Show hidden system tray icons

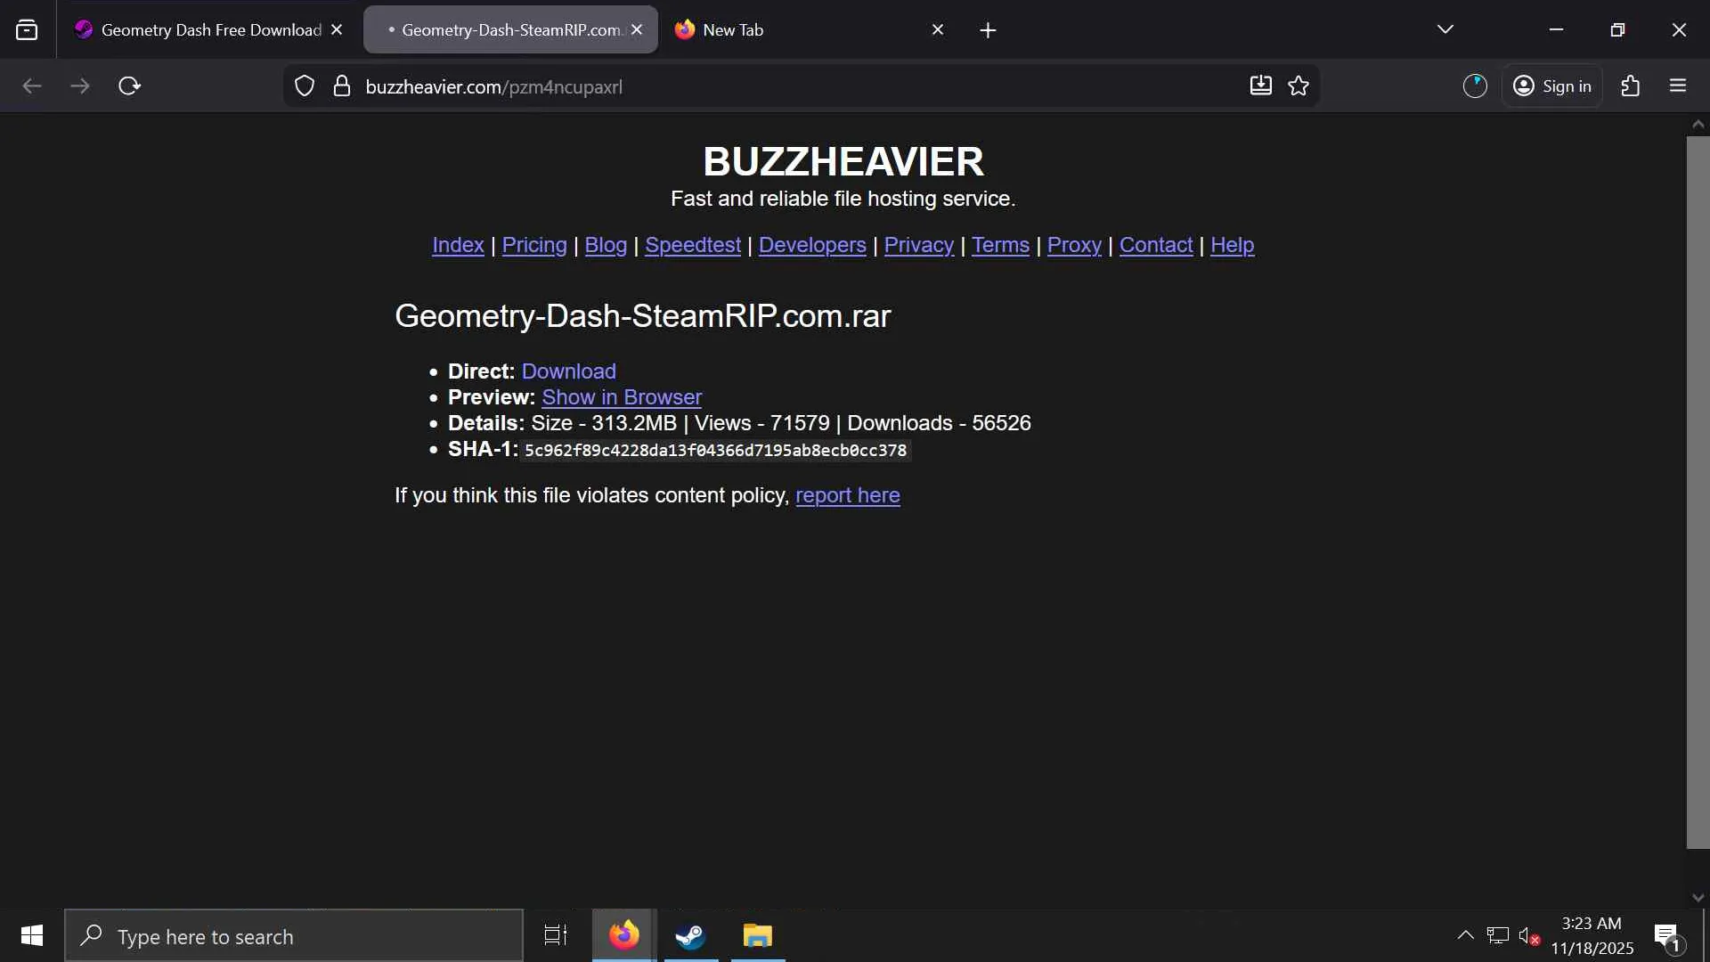pos(1465,935)
